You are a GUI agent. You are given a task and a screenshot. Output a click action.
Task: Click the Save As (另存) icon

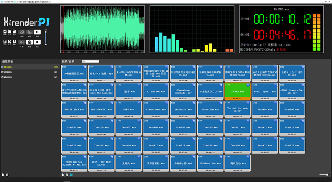(x=5, y=41)
